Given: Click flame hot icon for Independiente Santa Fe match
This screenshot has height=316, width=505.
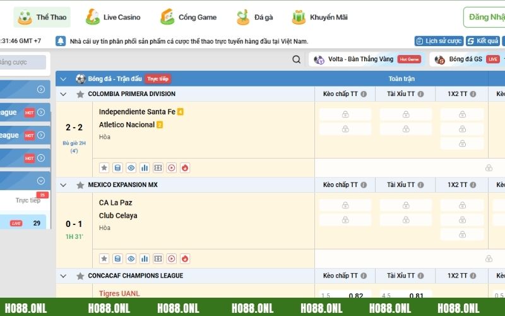Looking at the screenshot, I should pos(185,167).
